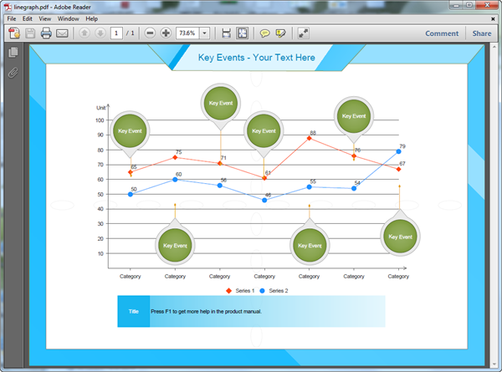
Task: Close the document with menu-bar X
Action: click(x=493, y=19)
